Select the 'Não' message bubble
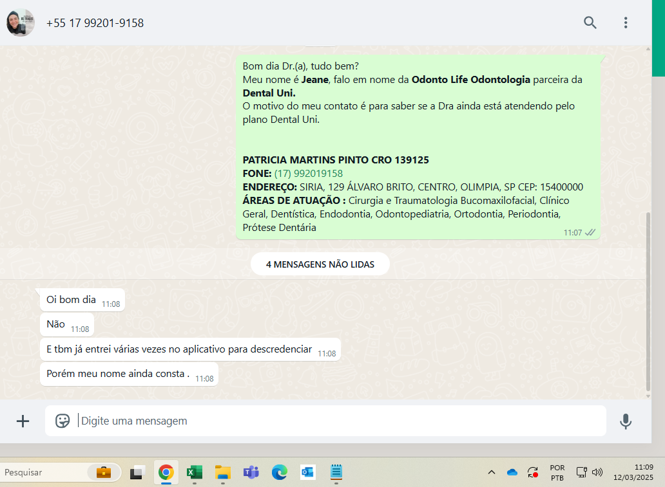This screenshot has width=665, height=487. [67, 325]
